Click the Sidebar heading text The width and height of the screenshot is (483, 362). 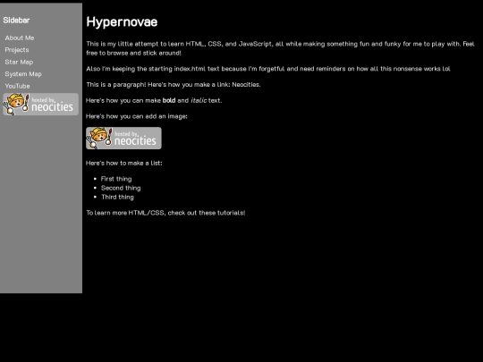(x=16, y=21)
